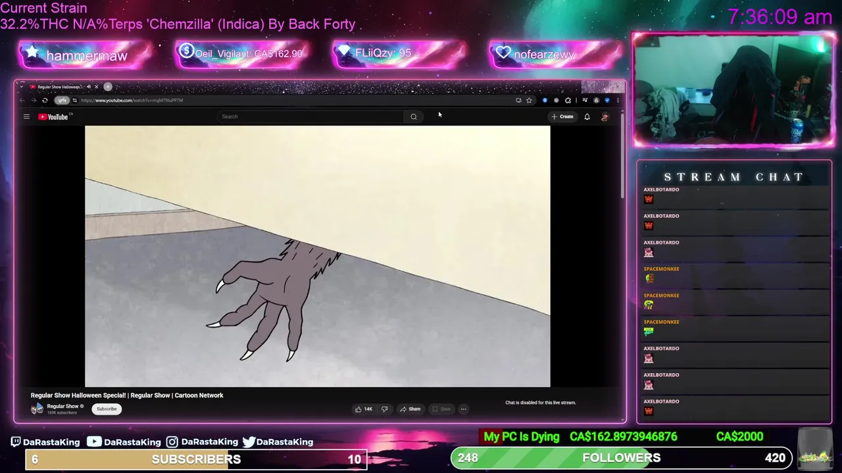Click the YouTube search magnifier button
This screenshot has width=842, height=473.
coord(414,117)
